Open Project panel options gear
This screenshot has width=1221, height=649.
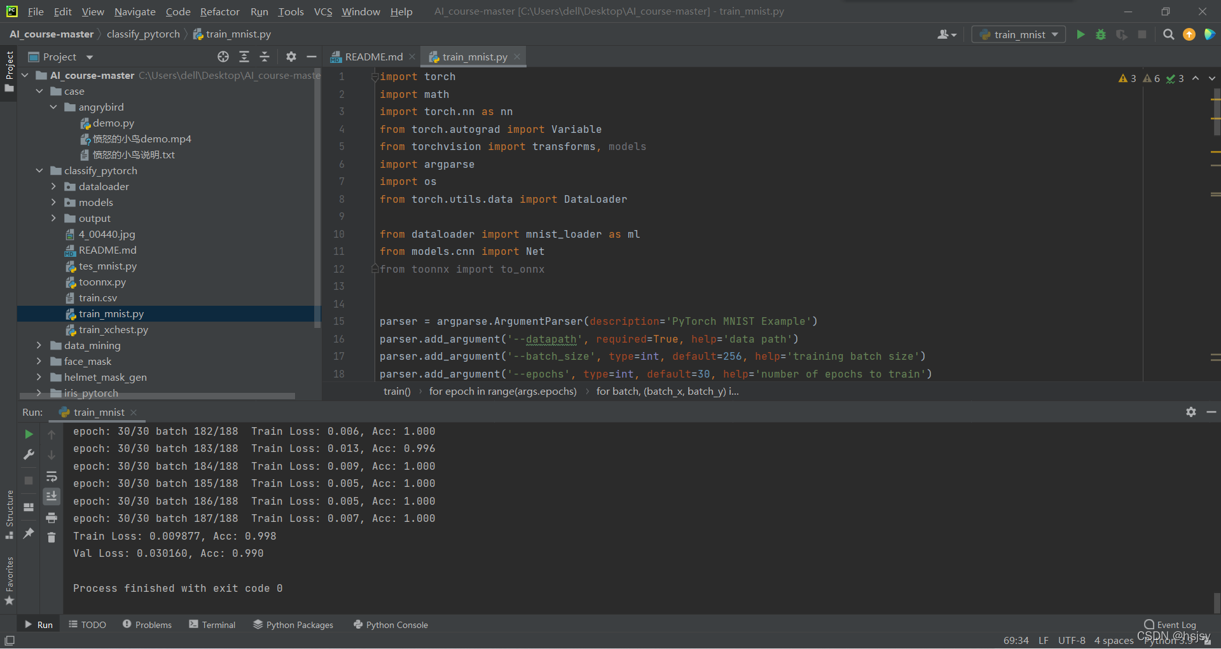(x=291, y=57)
